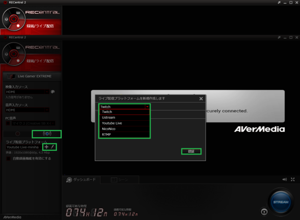This screenshot has width=300, height=220.
Task: Click the 認証 button in dialog
Action: point(191,151)
